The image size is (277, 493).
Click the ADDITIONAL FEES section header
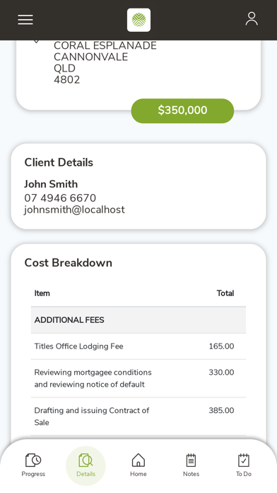138,319
